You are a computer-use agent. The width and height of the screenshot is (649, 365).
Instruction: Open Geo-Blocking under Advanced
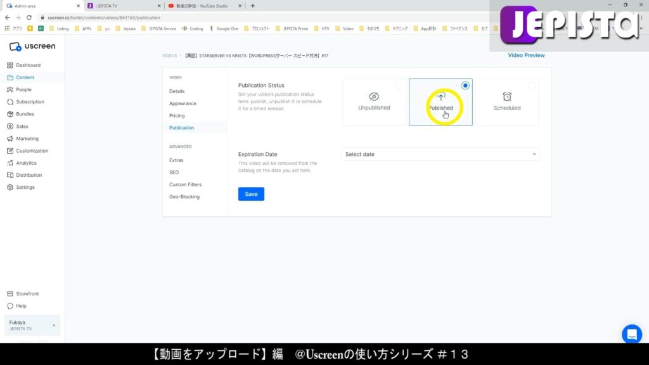(x=184, y=197)
